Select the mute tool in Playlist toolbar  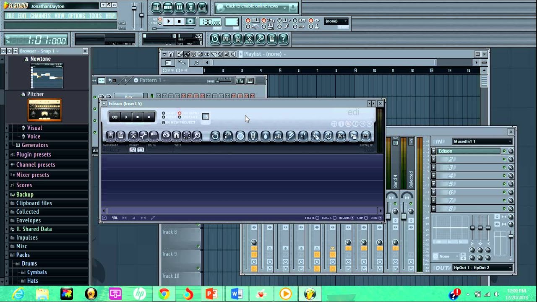[x=200, y=54]
